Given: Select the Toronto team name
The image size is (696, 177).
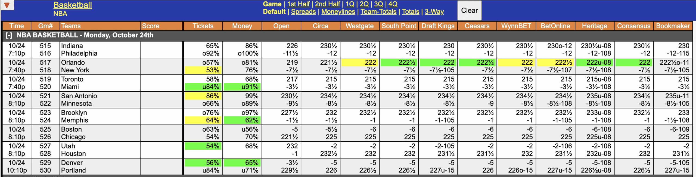Looking at the screenshot, I should (72, 79).
